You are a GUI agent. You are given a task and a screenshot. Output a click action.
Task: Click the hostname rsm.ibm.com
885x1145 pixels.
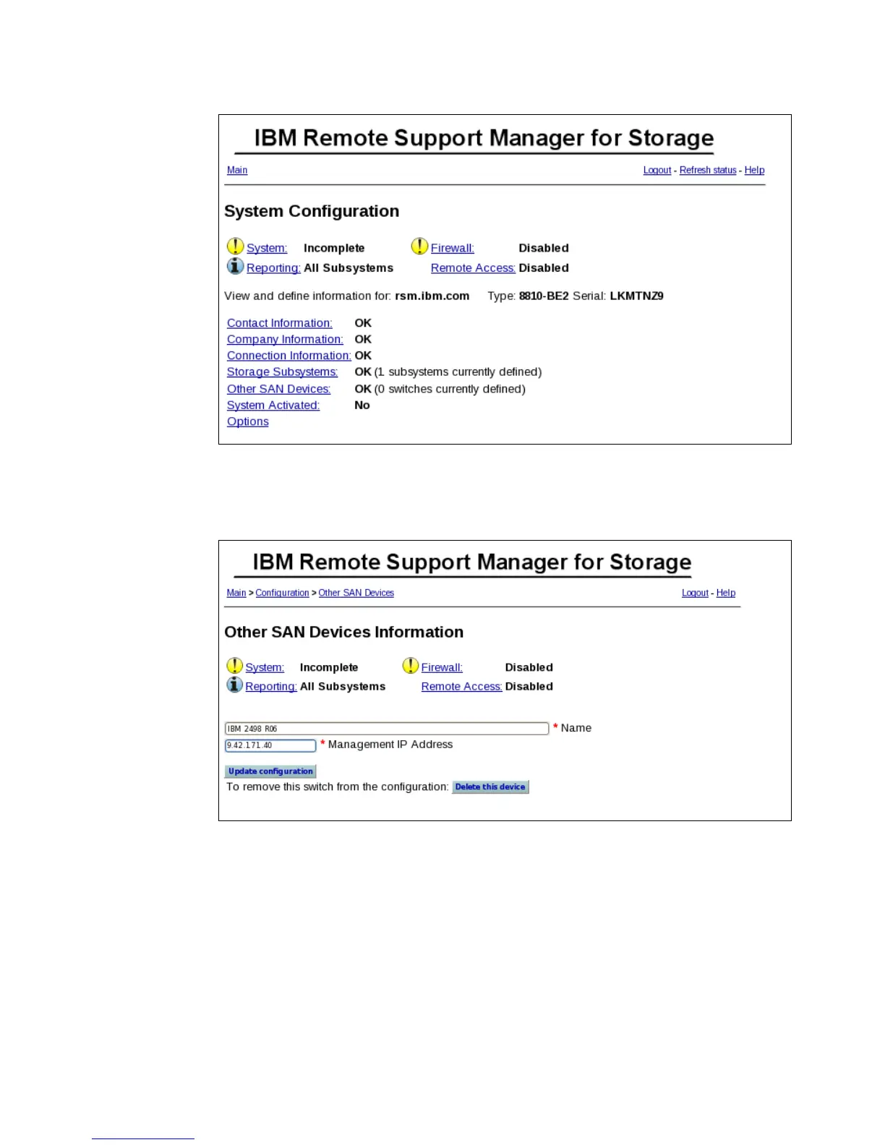pos(432,296)
